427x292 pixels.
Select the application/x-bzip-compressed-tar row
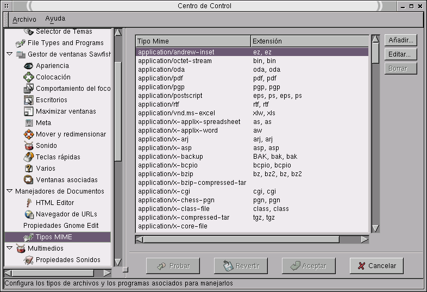[252, 183]
